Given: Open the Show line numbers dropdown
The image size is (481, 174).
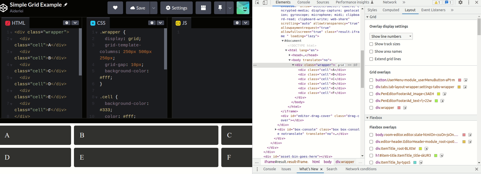Looking at the screenshot, I should click(391, 36).
